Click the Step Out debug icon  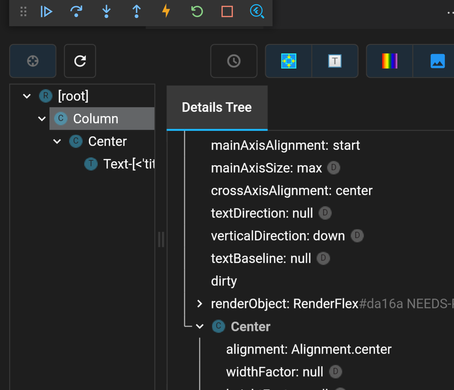[x=137, y=11]
